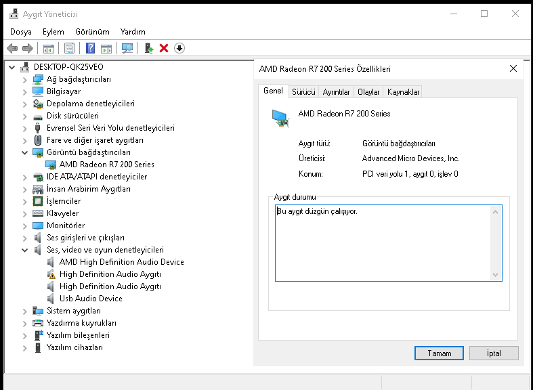The image size is (533, 390).
Task: Click the update driver toolbar icon
Action: tap(148, 48)
